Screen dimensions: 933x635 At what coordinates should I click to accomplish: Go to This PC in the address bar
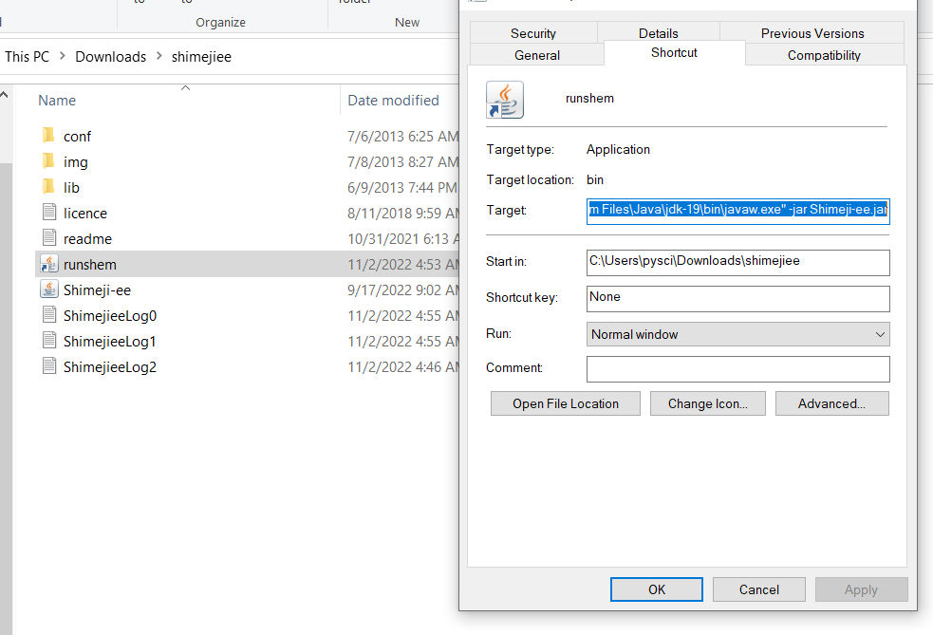27,57
